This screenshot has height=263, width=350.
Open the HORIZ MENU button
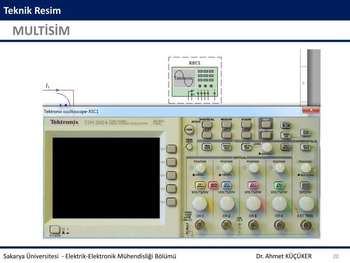(306, 185)
